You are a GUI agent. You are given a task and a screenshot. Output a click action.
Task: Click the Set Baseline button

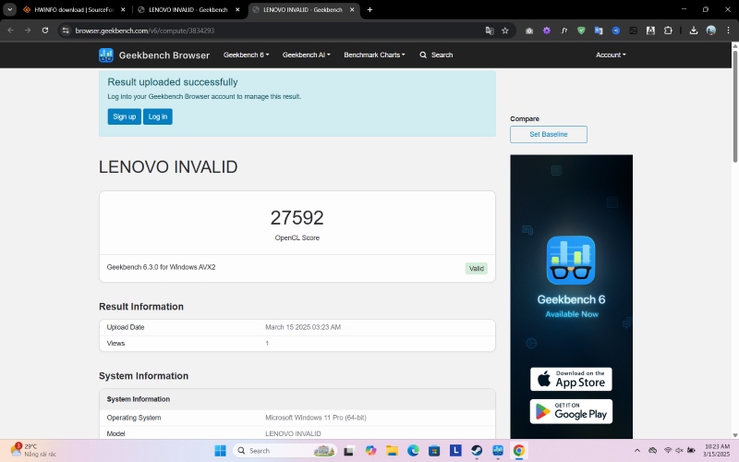(549, 134)
